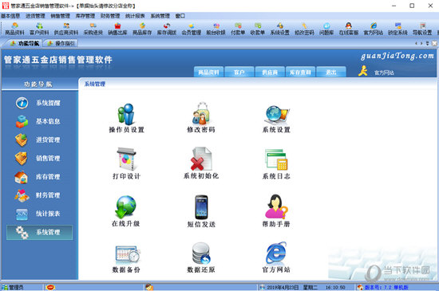
Task: Switch to 功能导航 document tab
Action: tap(25, 43)
